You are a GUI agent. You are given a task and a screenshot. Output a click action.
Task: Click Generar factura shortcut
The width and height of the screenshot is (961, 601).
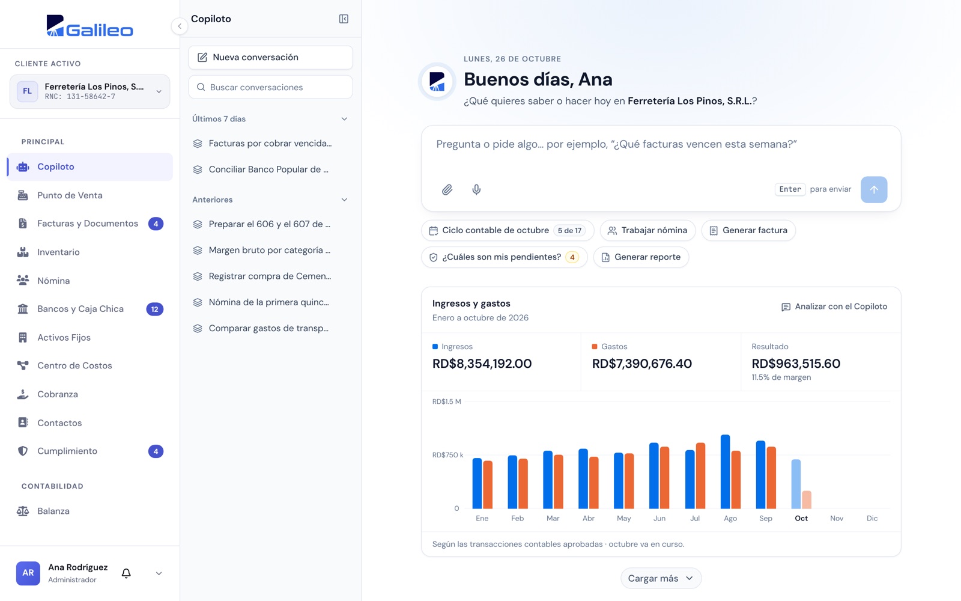(x=748, y=230)
